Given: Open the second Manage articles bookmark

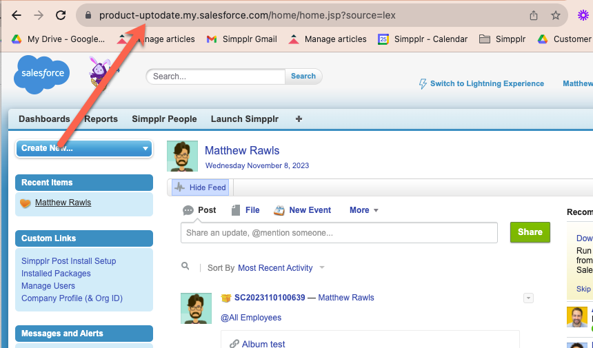Looking at the screenshot, I should 328,39.
